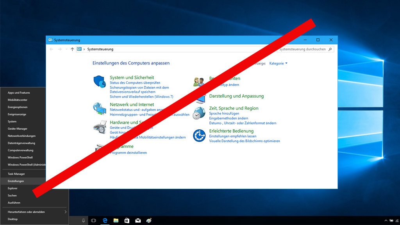Image resolution: width=400 pixels, height=225 pixels.
Task: Click the up arrow in navigation bar
Action: pos(72,49)
